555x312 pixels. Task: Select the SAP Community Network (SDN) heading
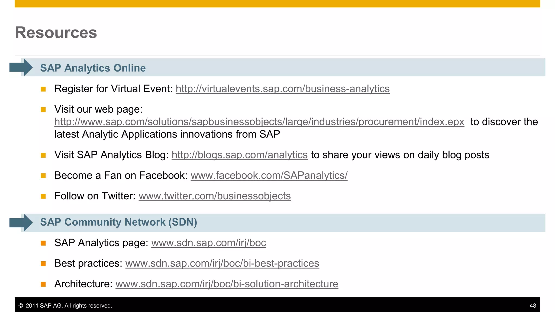119,222
